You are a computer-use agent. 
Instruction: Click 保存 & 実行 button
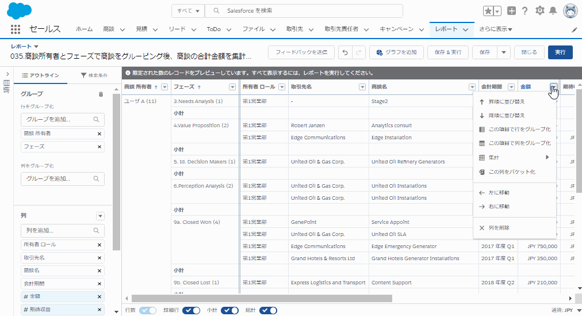point(448,52)
